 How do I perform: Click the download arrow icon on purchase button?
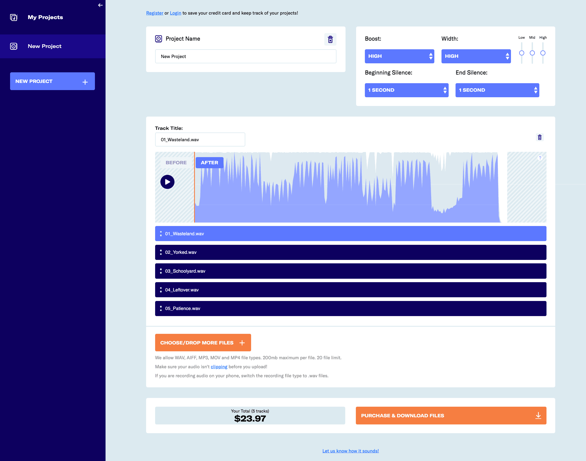pyautogui.click(x=538, y=415)
